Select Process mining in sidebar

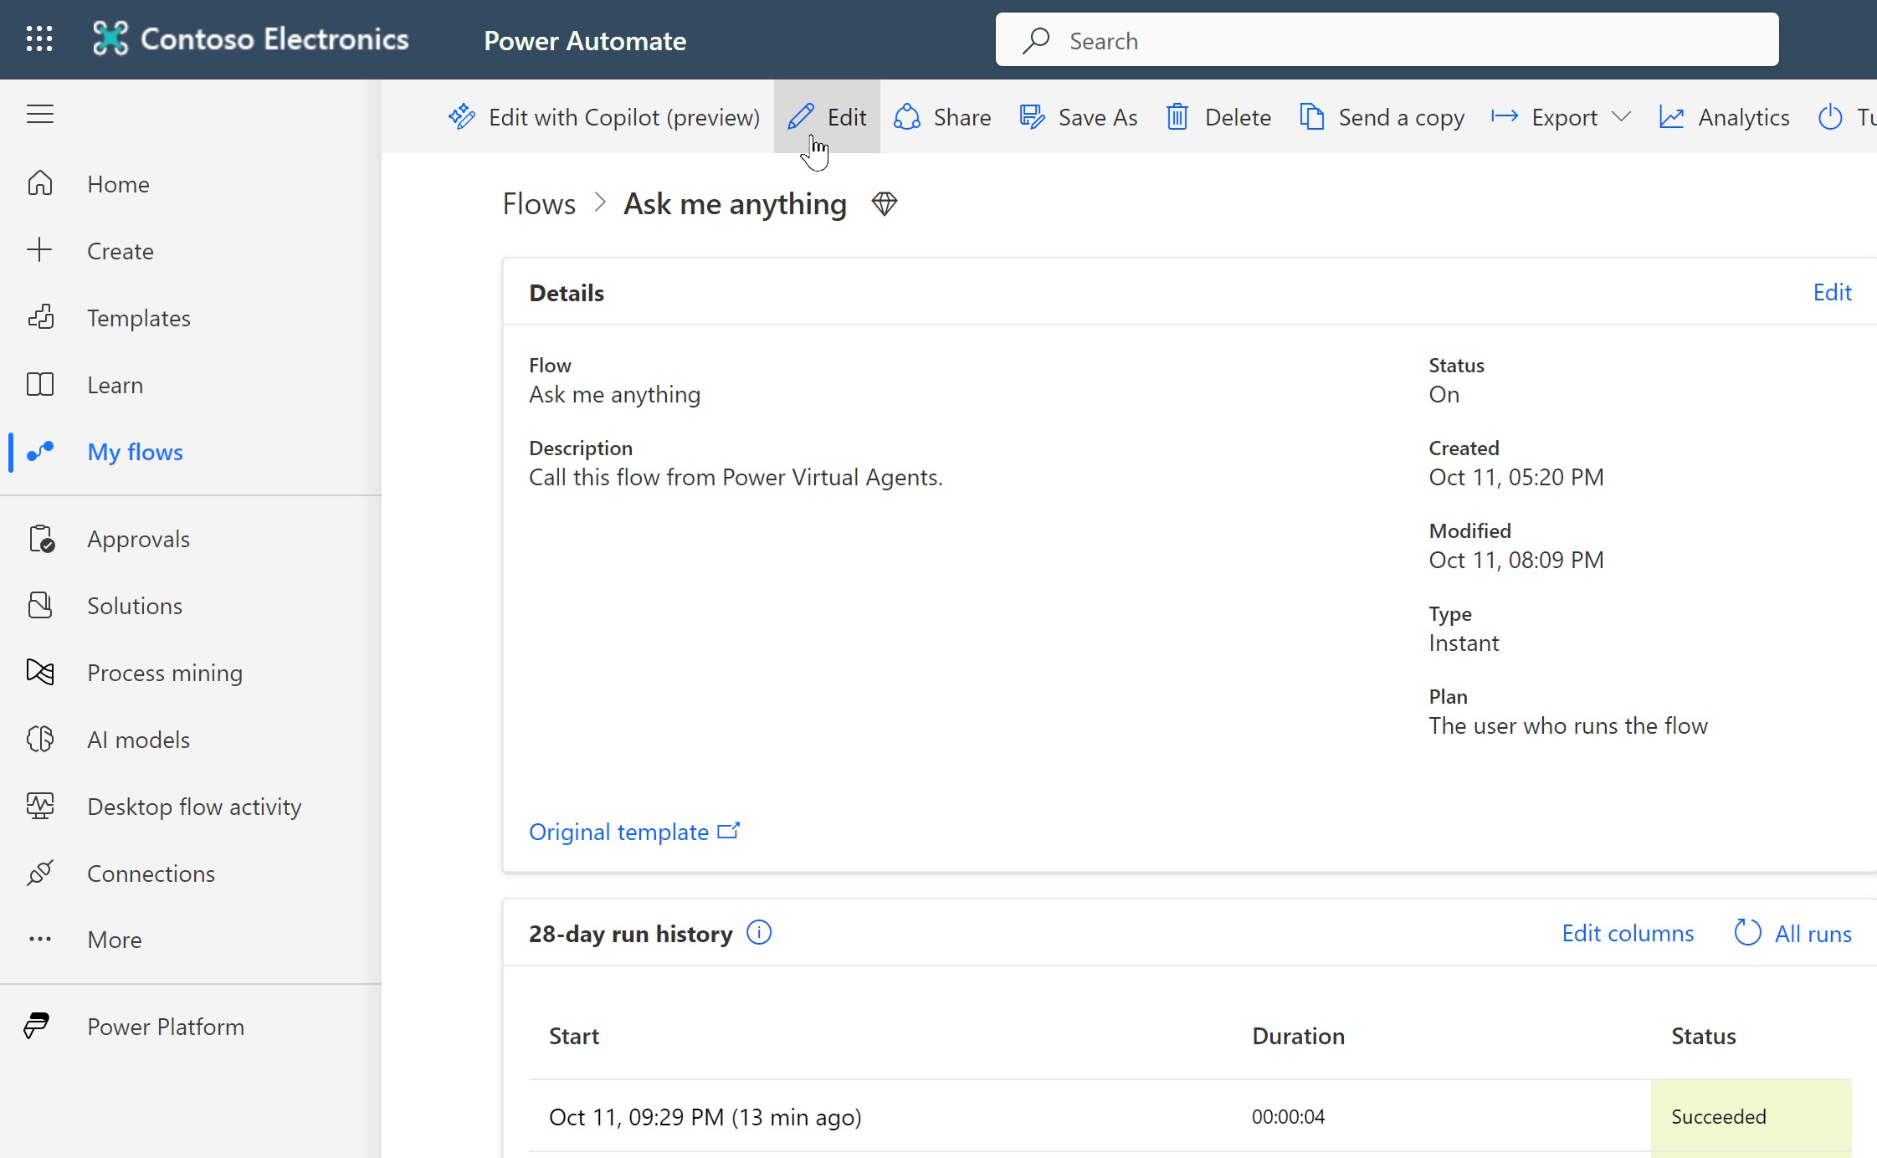click(165, 673)
